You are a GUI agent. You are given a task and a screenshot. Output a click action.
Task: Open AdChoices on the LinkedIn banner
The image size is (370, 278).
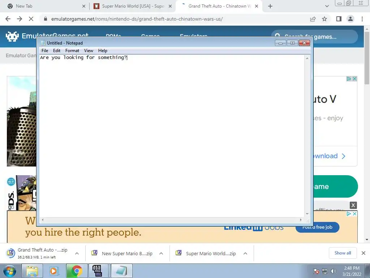click(349, 214)
